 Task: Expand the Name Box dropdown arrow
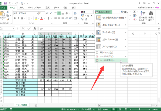click(x=13, y=28)
